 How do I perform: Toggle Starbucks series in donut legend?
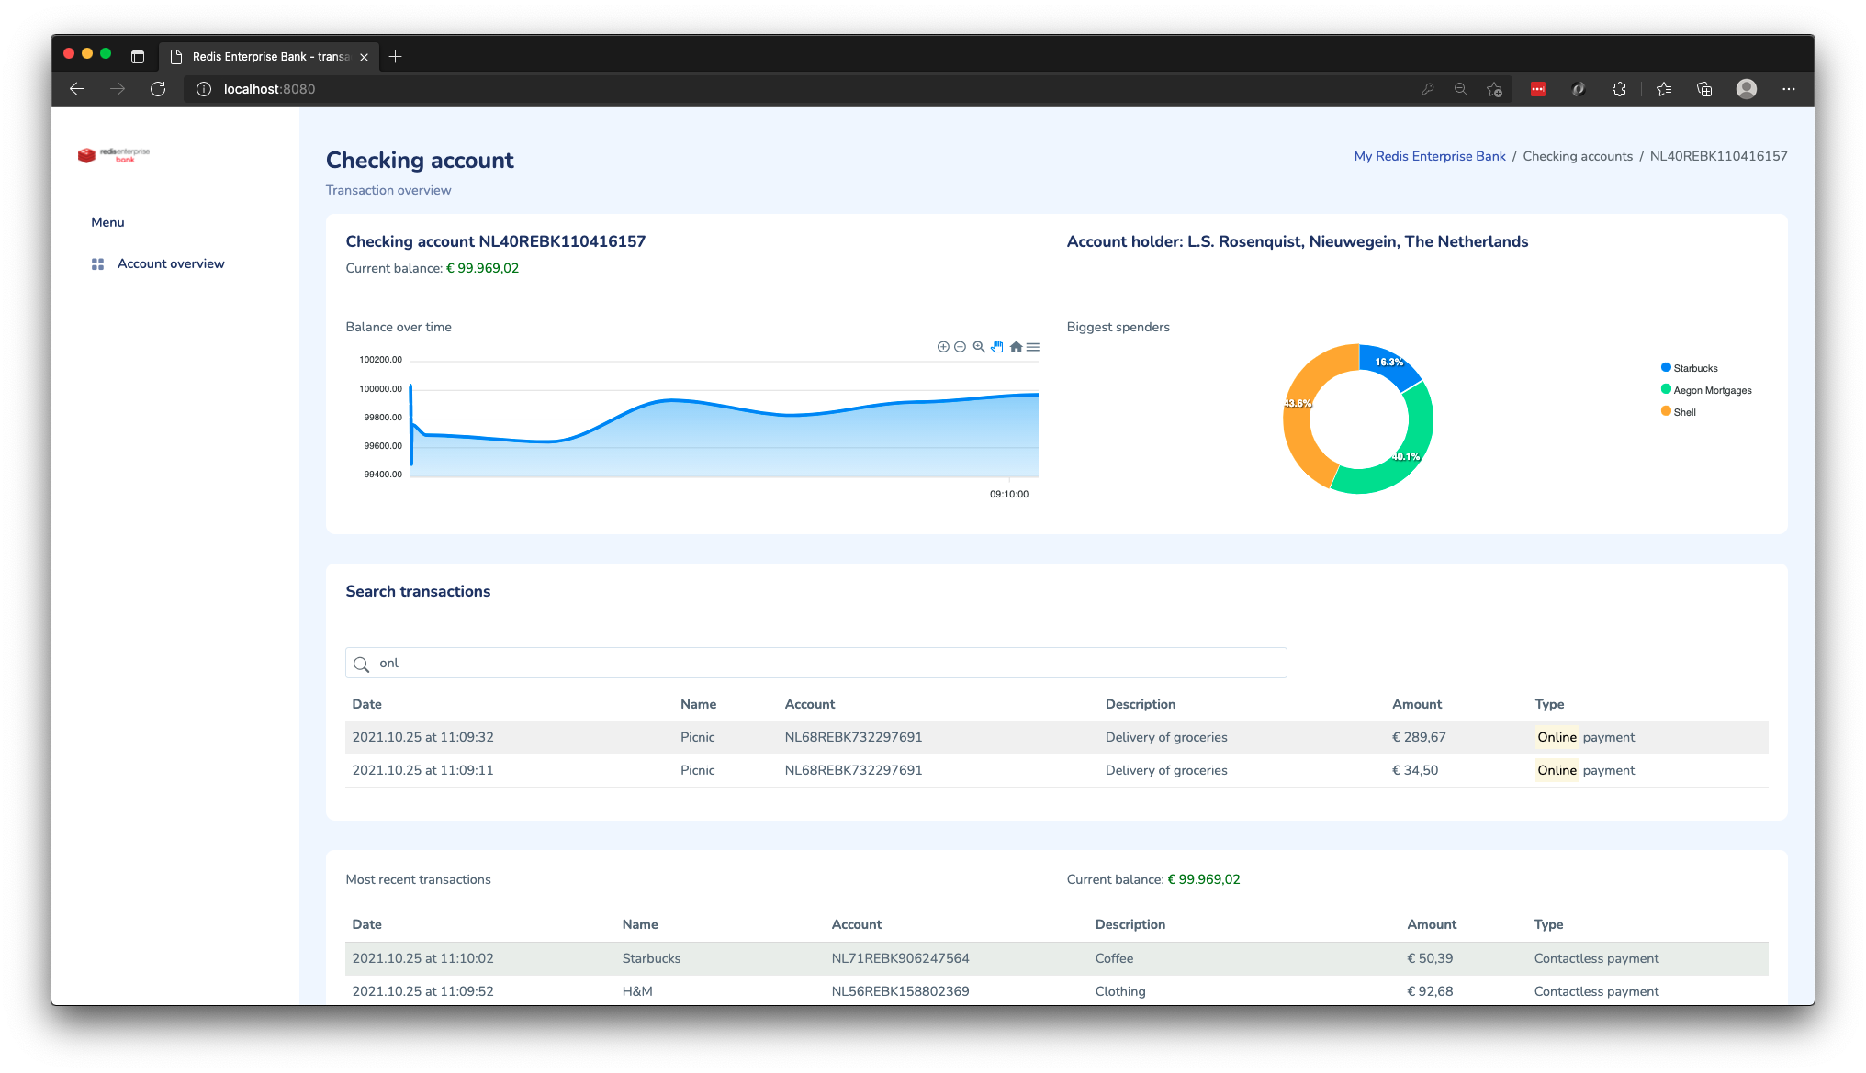[1694, 368]
